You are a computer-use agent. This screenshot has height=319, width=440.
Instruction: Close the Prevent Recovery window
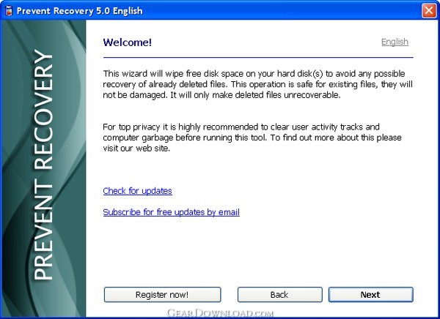click(429, 11)
